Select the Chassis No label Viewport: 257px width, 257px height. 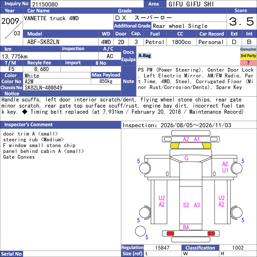pyautogui.click(x=12, y=88)
